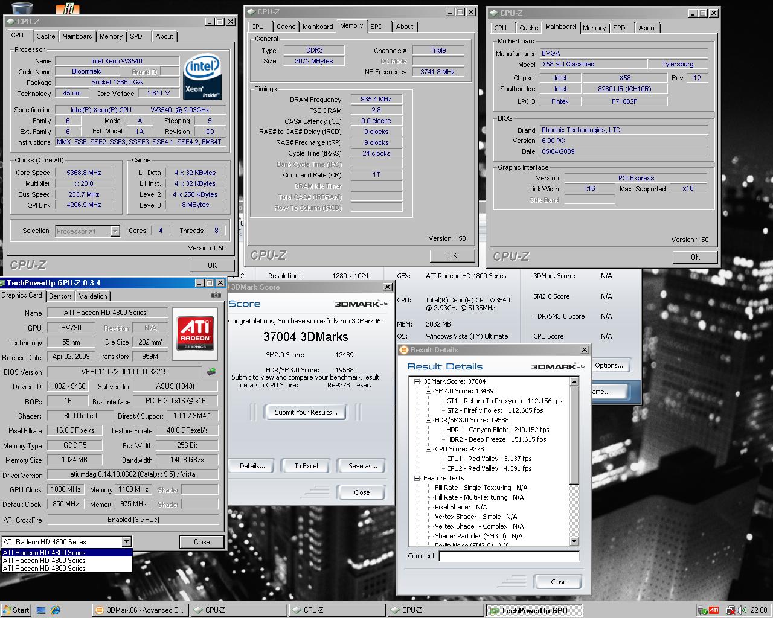Click the CPU-Z Memory window title icon
773x618 pixels.
(x=251, y=11)
